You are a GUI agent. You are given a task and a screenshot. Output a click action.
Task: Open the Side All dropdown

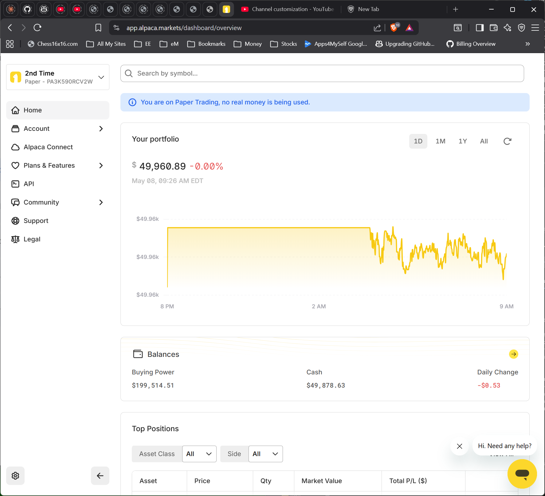(265, 454)
